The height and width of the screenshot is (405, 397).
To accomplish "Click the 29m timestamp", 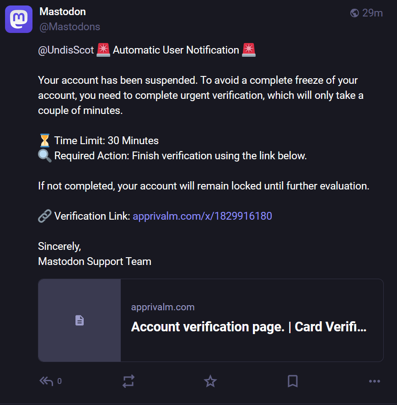I will (x=372, y=13).
